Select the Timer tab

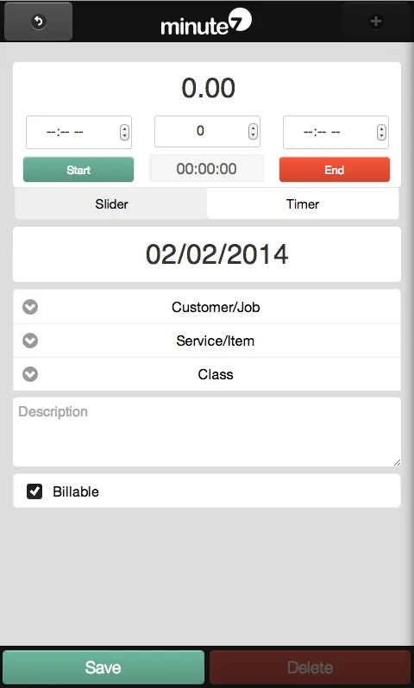(x=303, y=204)
